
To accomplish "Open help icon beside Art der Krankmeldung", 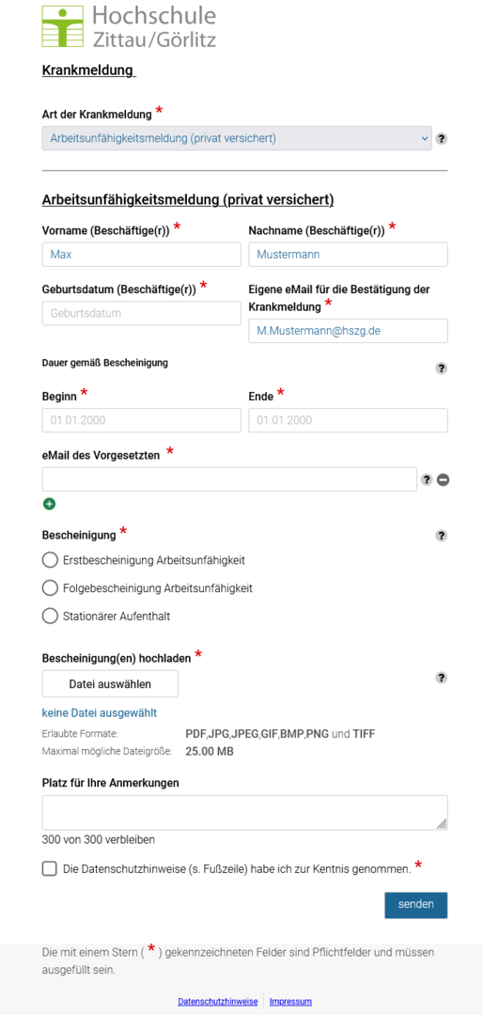I will [x=441, y=138].
